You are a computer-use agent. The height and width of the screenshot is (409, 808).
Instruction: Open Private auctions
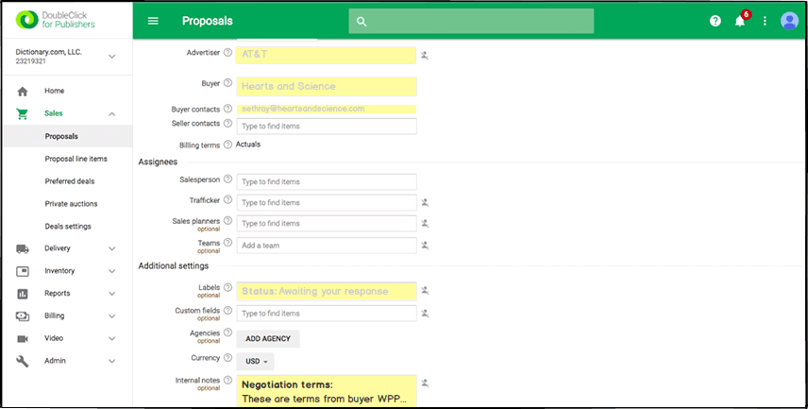pos(71,204)
